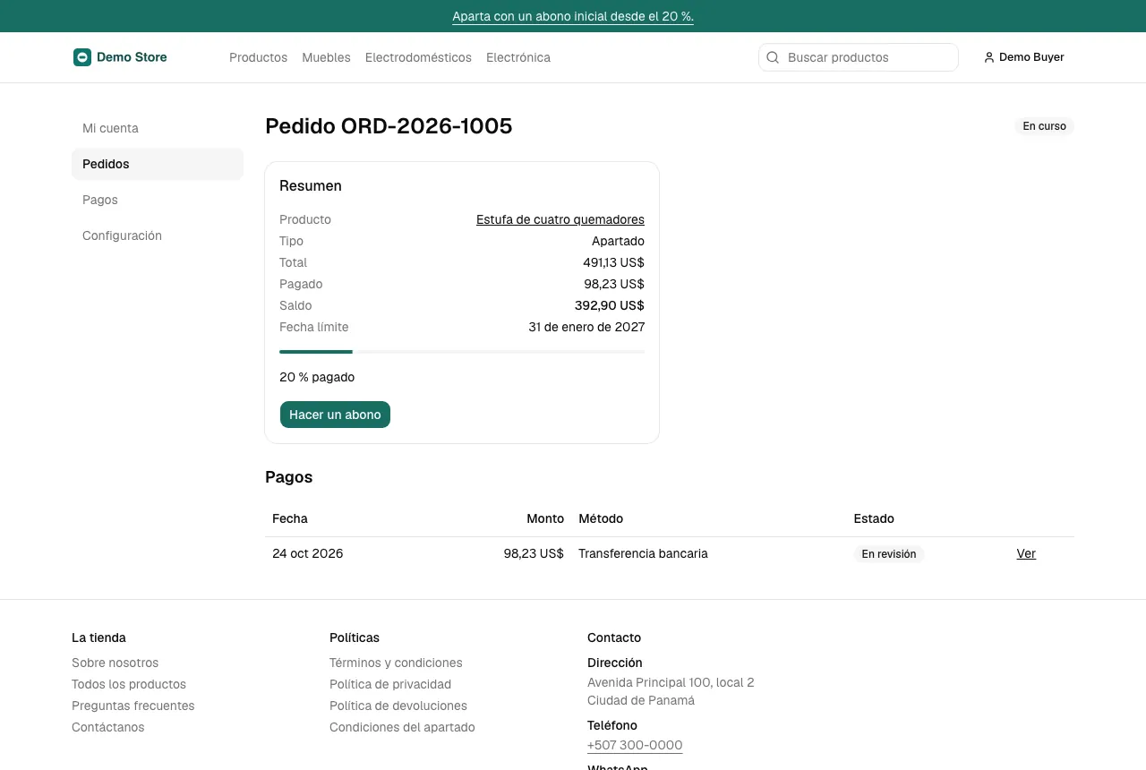The image size is (1146, 770).
Task: Select Mi cuenta in the sidebar
Action: pos(158,128)
